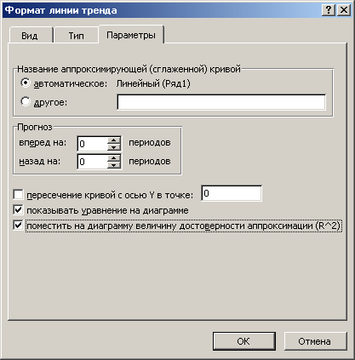Image resolution: width=355 pixels, height=360 pixels.
Task: Choose the другое radio button
Action: [26, 101]
